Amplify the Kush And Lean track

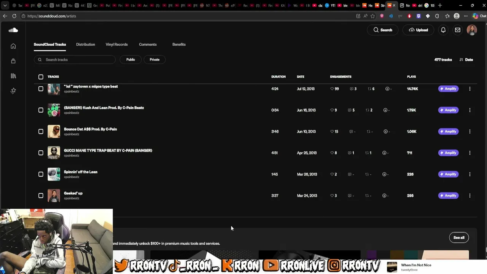pos(448,110)
